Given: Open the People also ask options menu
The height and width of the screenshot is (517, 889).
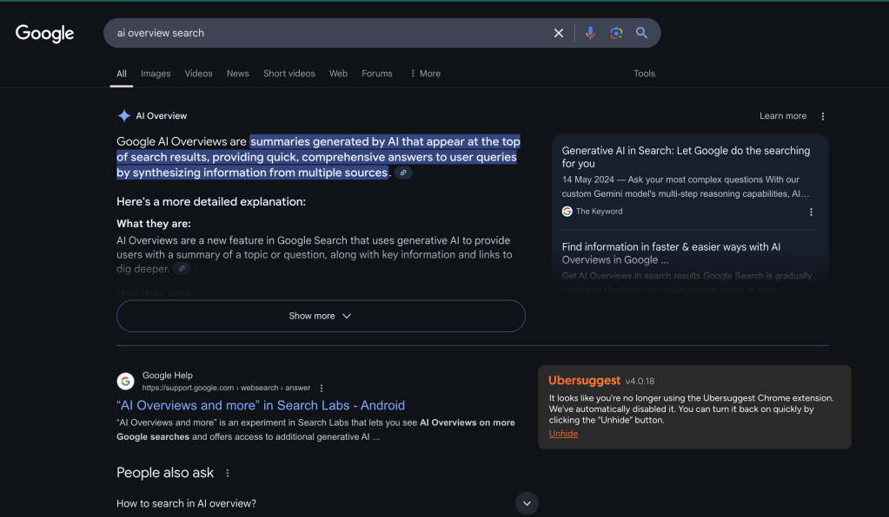Looking at the screenshot, I should (229, 474).
